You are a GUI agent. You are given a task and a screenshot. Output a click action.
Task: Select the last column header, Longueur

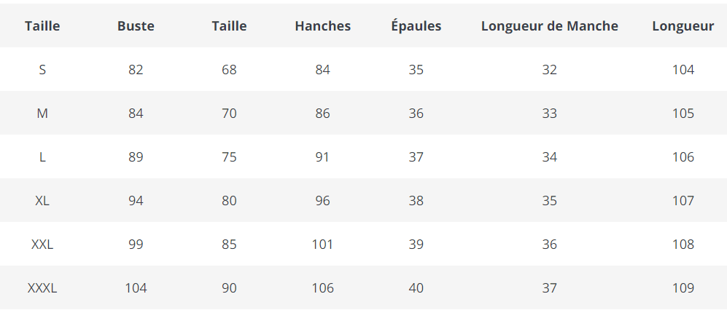pyautogui.click(x=683, y=26)
